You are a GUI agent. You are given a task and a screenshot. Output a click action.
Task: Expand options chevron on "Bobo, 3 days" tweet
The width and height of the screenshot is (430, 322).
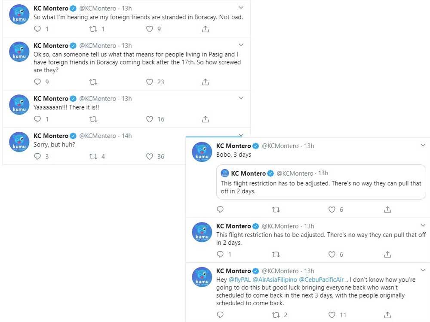(x=423, y=146)
